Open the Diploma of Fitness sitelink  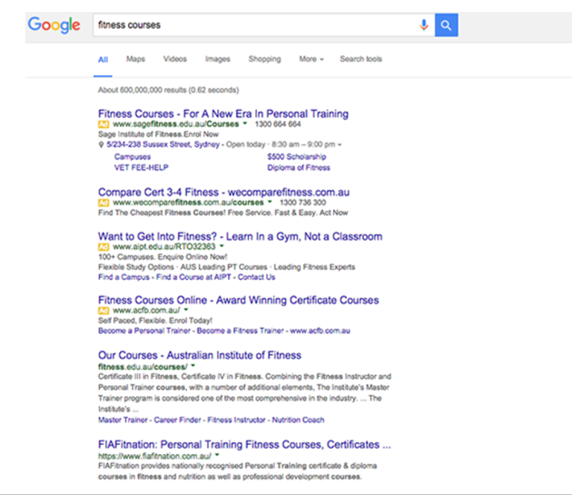point(299,167)
